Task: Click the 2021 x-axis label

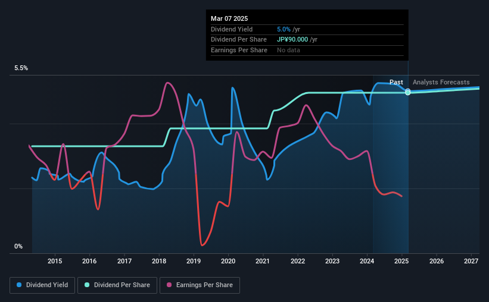Action: pos(263,261)
